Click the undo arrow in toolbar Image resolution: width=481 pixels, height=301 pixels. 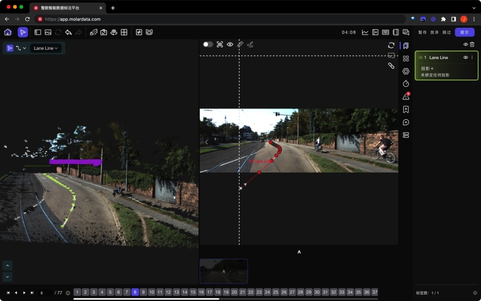pos(68,32)
